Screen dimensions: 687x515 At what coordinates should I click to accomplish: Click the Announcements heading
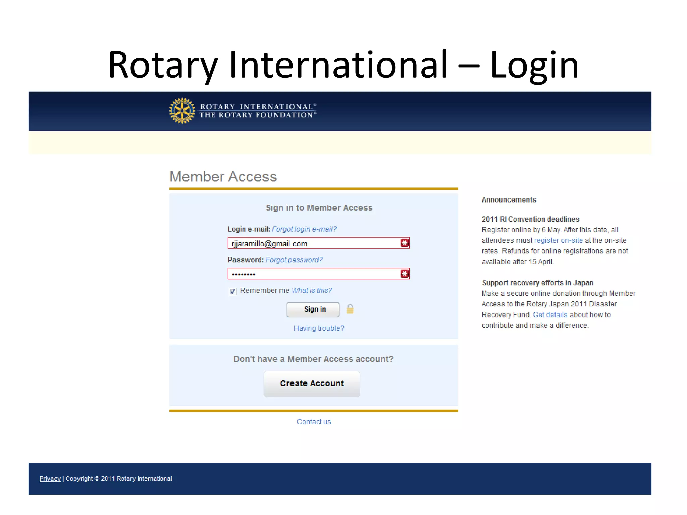coord(509,200)
